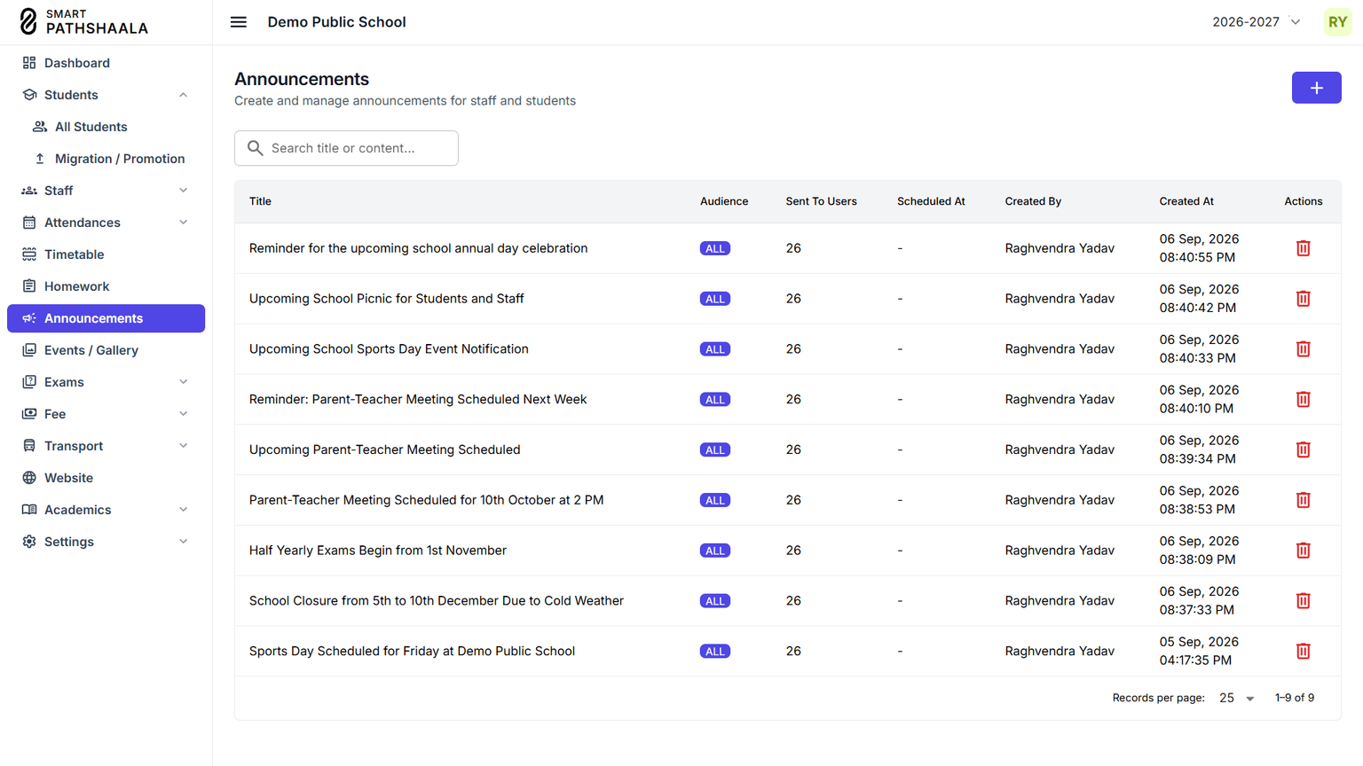
Task: Expand the Academics menu chevron
Action: click(184, 510)
